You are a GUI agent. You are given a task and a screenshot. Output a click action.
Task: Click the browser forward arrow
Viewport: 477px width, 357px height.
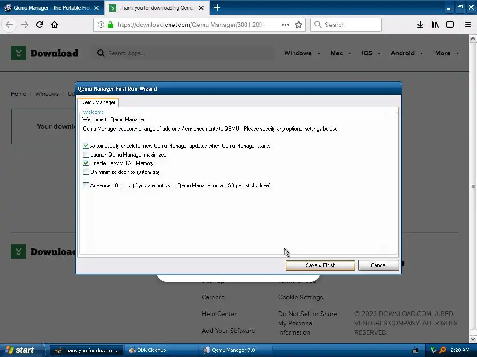pos(25,25)
